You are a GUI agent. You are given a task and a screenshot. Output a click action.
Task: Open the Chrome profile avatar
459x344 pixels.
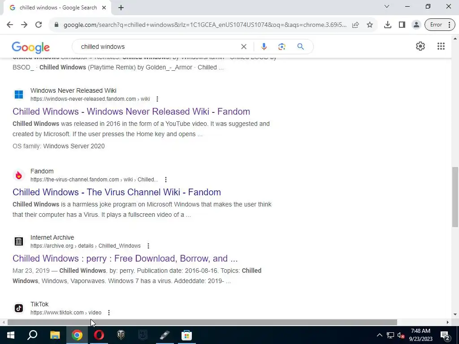416,25
